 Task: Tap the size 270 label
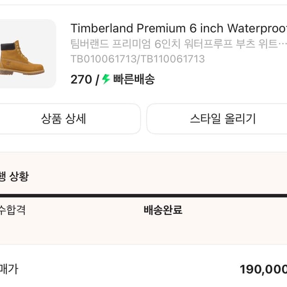pyautogui.click(x=81, y=80)
